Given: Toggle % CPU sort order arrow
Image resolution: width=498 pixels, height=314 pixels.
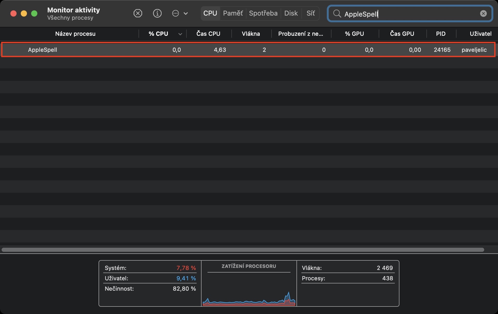Looking at the screenshot, I should coord(180,34).
